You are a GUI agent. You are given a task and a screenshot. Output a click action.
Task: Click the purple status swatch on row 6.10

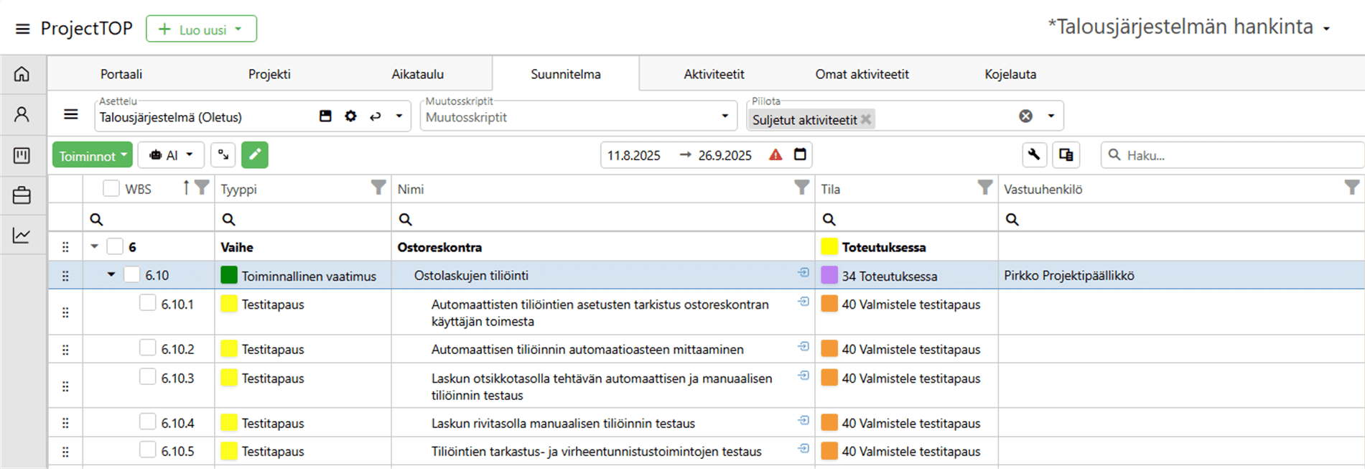(829, 276)
